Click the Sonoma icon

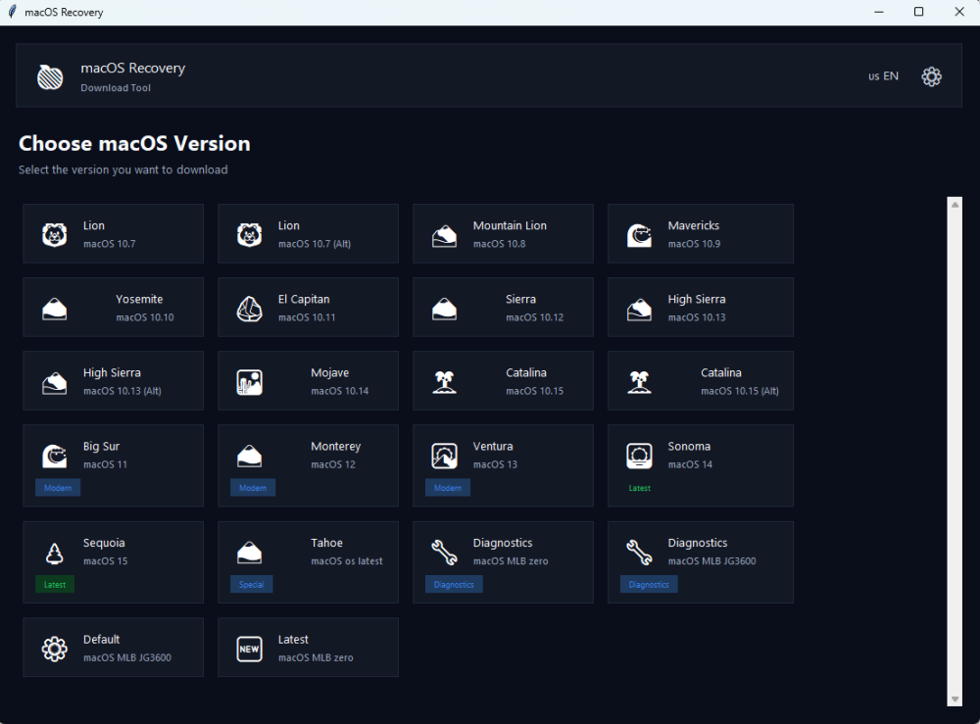(639, 456)
